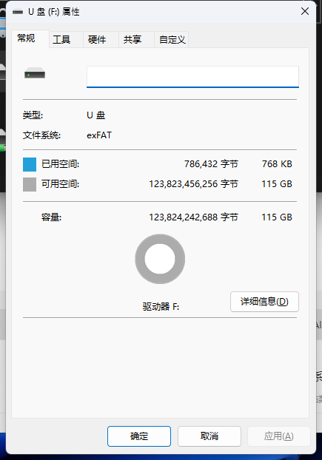Close the U 盘 properties dialog
Screen dimensions: 322x460
(305, 11)
